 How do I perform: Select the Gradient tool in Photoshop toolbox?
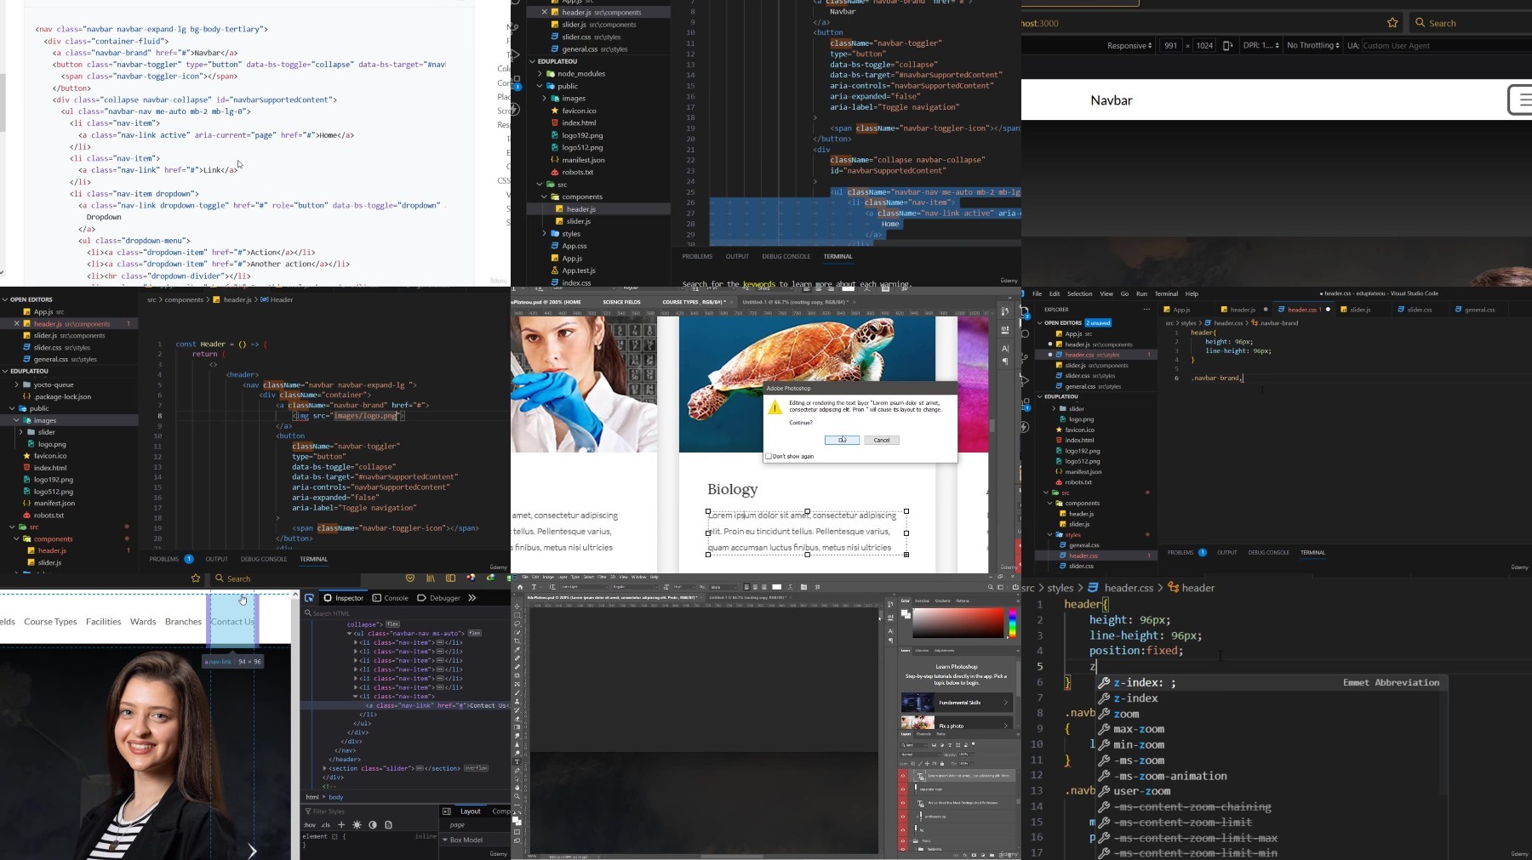[517, 727]
